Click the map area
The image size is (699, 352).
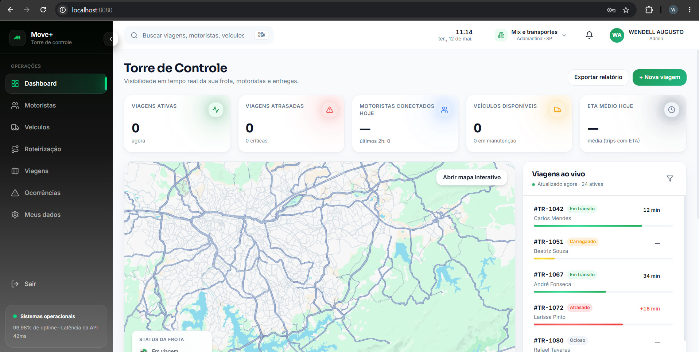pyautogui.click(x=319, y=257)
